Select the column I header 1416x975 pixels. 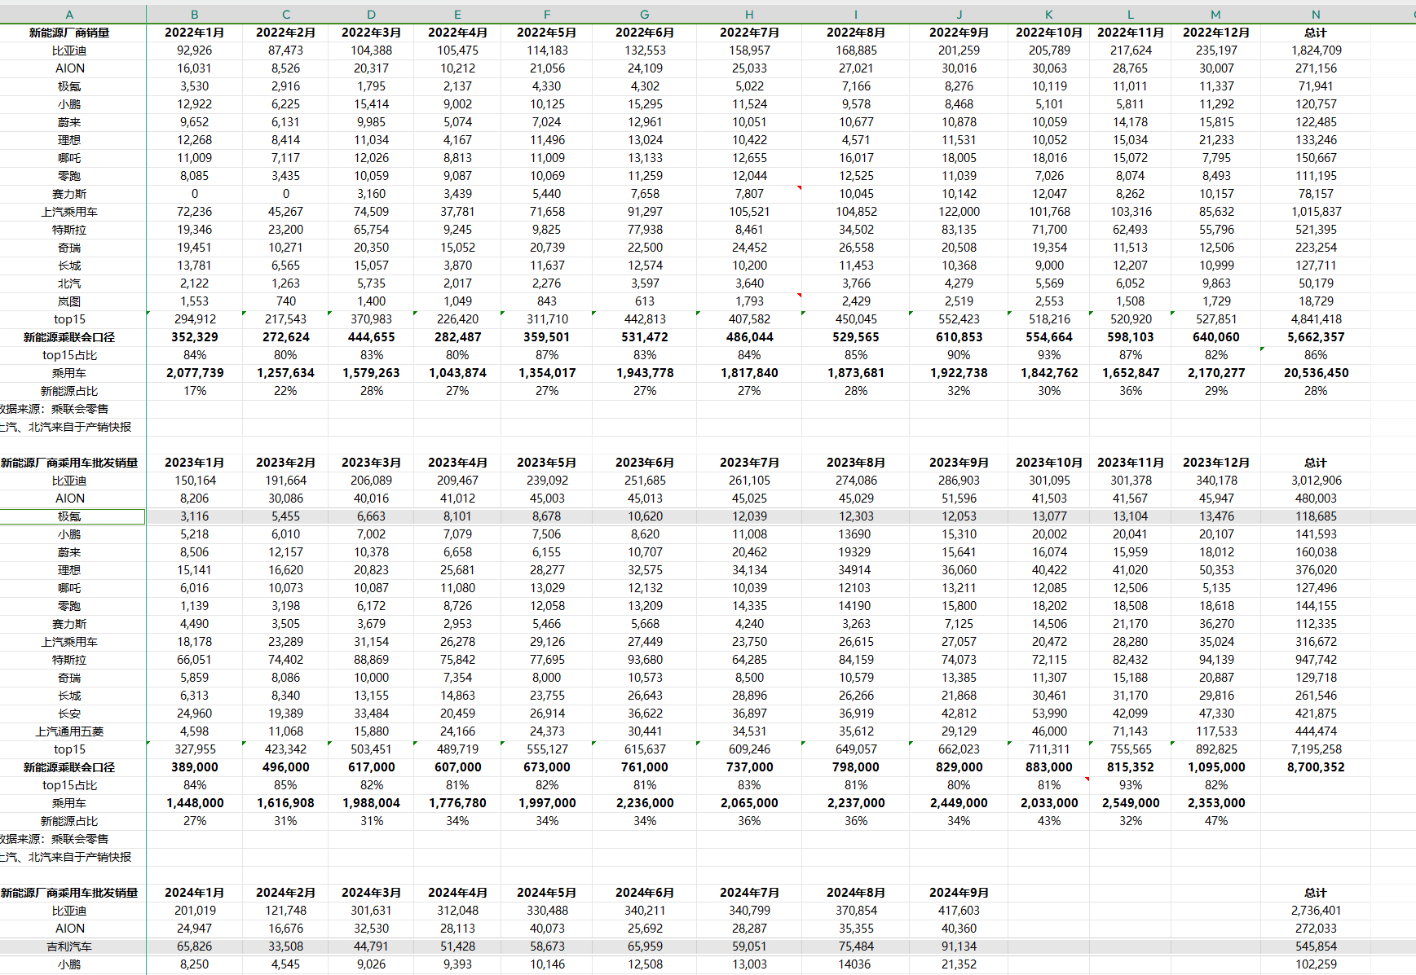click(x=856, y=15)
